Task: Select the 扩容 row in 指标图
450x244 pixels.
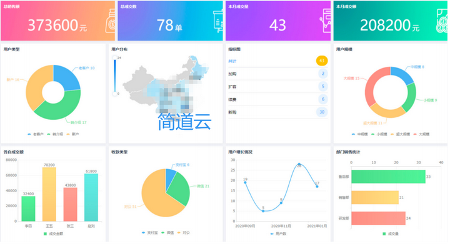Action: pyautogui.click(x=277, y=87)
